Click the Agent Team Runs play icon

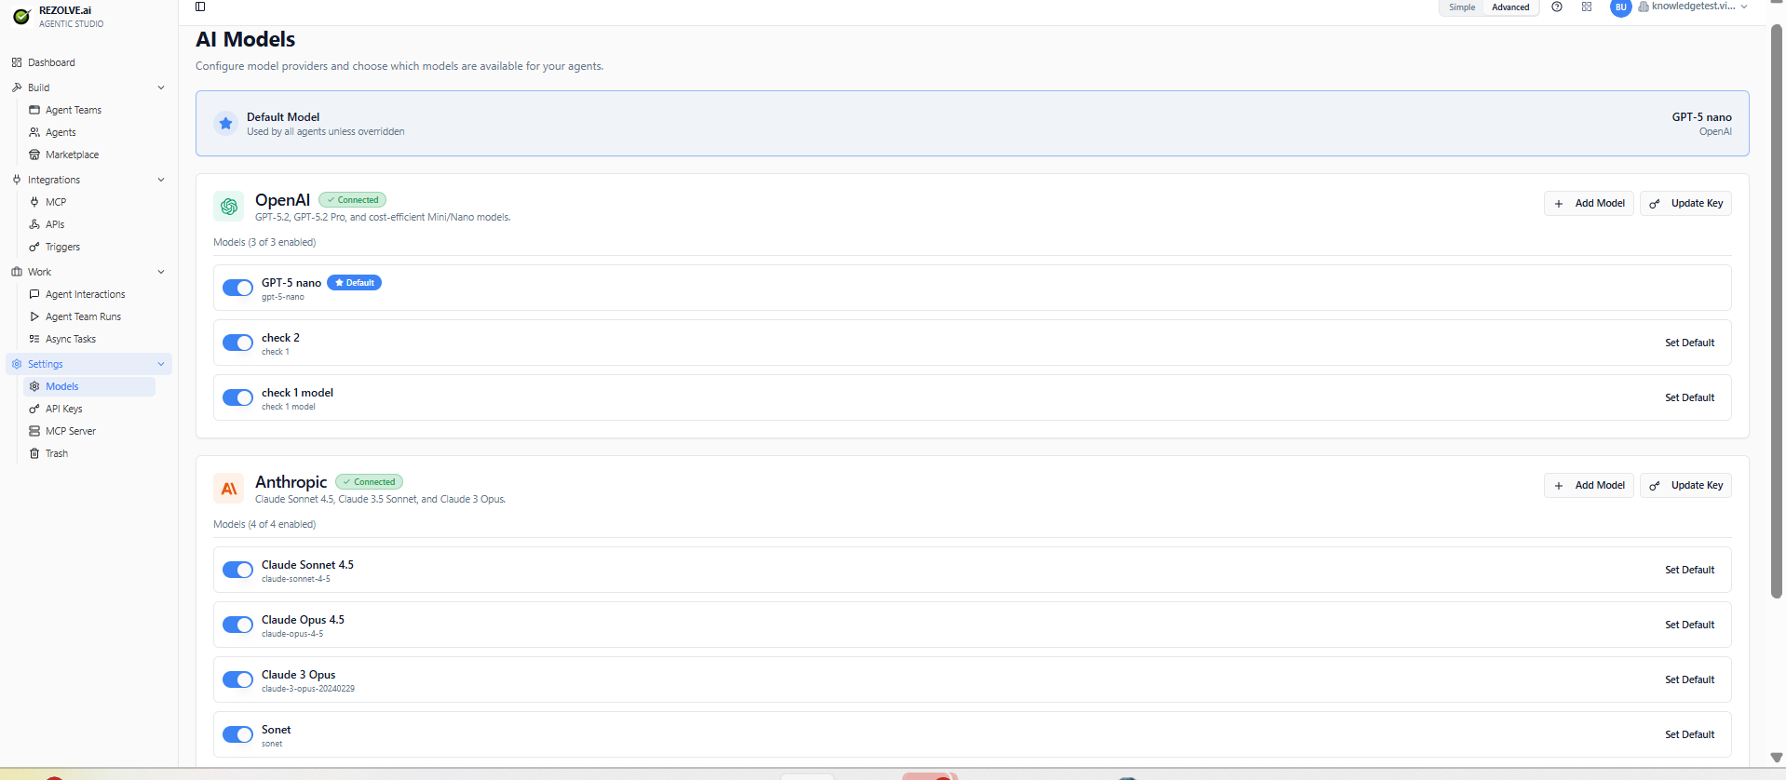click(x=34, y=316)
